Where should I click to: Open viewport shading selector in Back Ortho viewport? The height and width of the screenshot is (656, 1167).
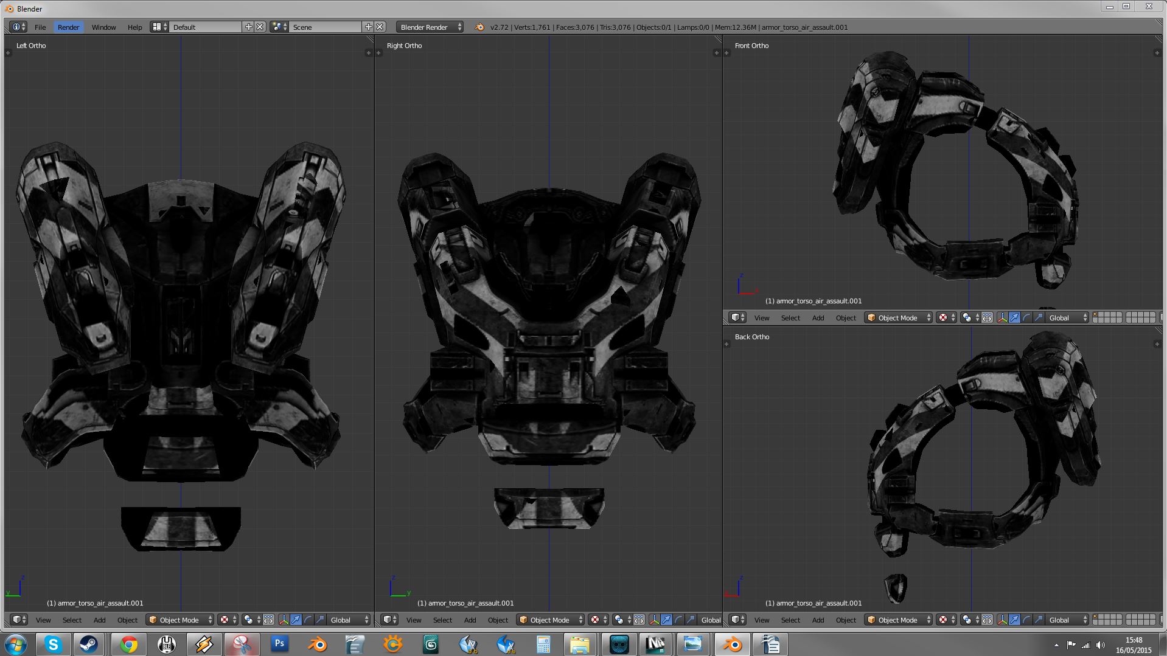(946, 620)
